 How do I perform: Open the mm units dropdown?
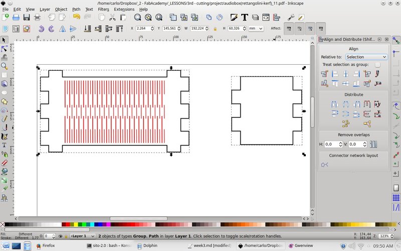[x=256, y=29]
